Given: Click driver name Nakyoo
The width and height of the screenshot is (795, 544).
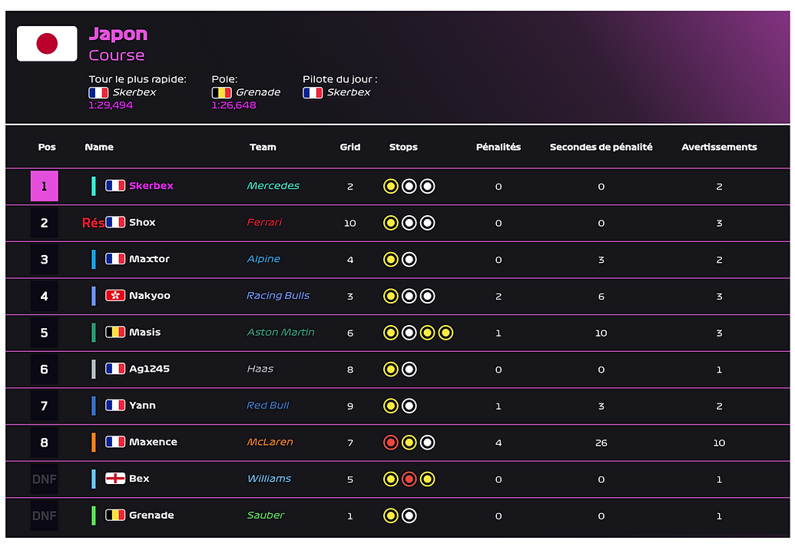Looking at the screenshot, I should pyautogui.click(x=150, y=296).
